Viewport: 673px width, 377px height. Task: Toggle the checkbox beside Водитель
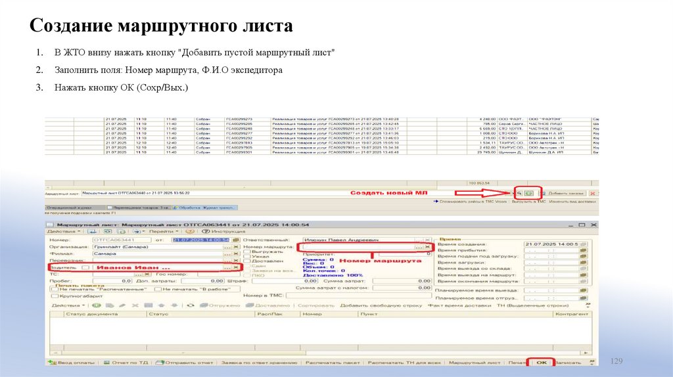coord(85,267)
